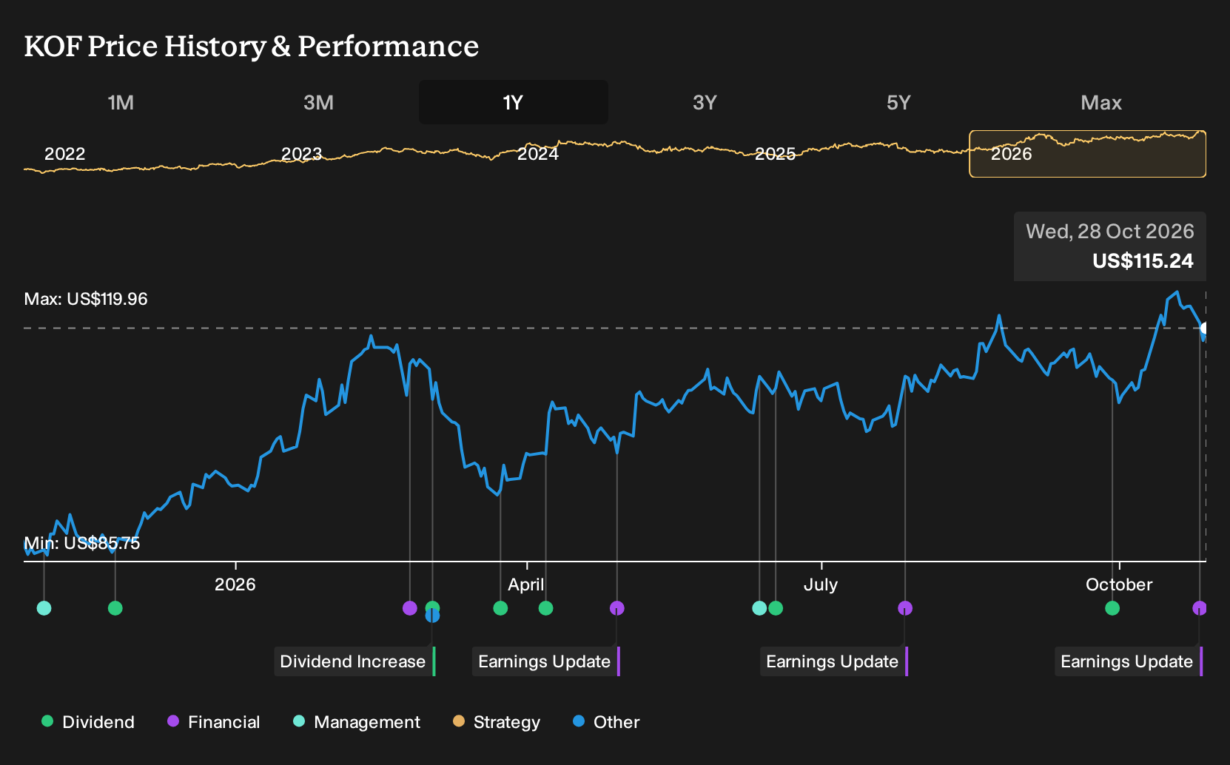The image size is (1230, 765).
Task: Click the Max: US$119.96 label
Action: [x=86, y=299]
